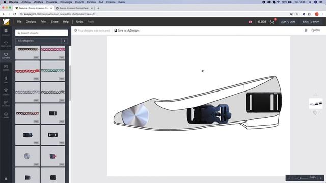
Task: Open the shopping cart icon
Action: click(x=272, y=22)
